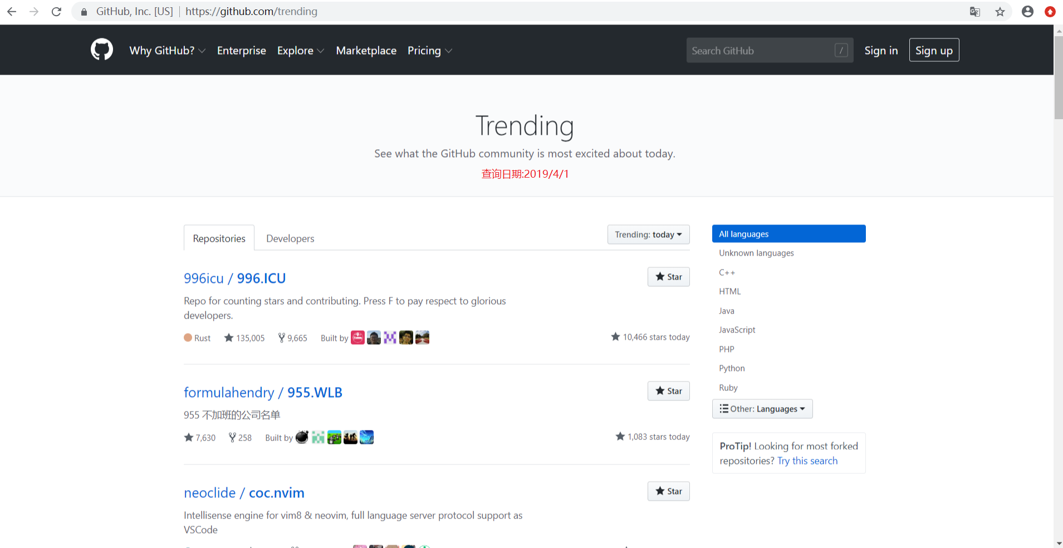Open the browser profile account icon

click(x=1028, y=11)
